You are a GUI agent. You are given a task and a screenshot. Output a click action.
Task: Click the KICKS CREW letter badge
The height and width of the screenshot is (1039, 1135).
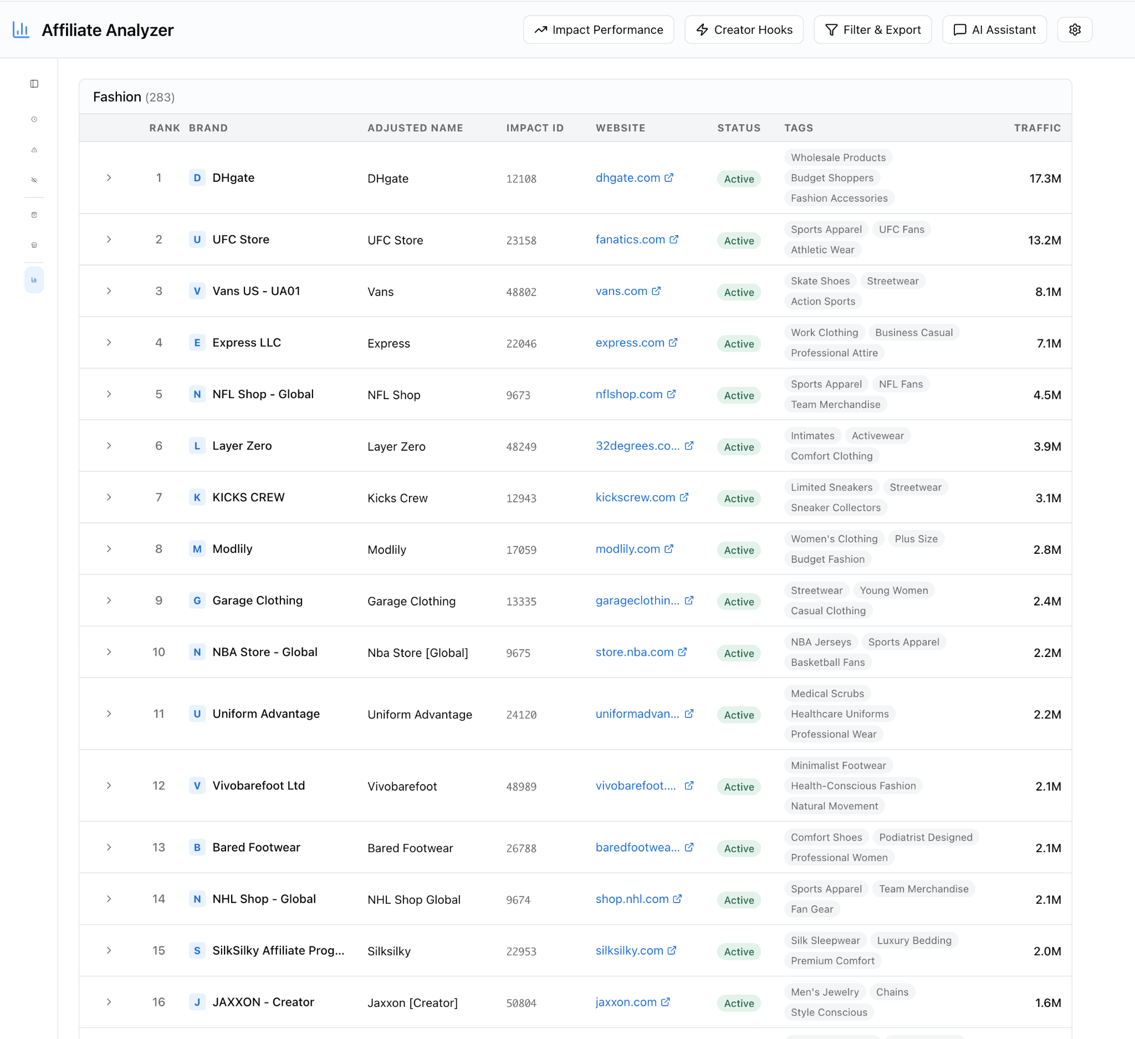pos(197,498)
